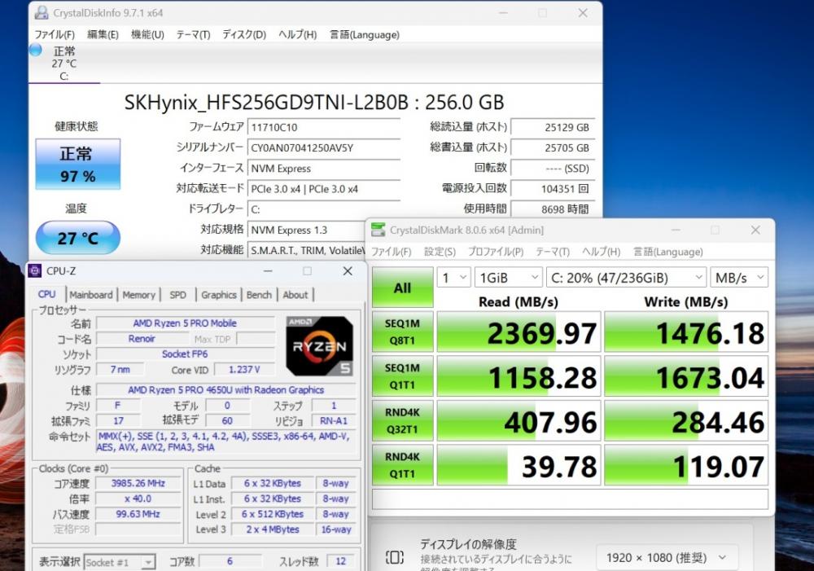Click the total host reads value 25129 GB
814x571 pixels.
[x=553, y=127]
